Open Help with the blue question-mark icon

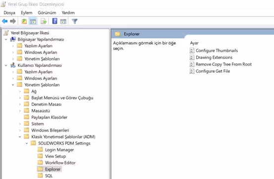(x=55, y=21)
